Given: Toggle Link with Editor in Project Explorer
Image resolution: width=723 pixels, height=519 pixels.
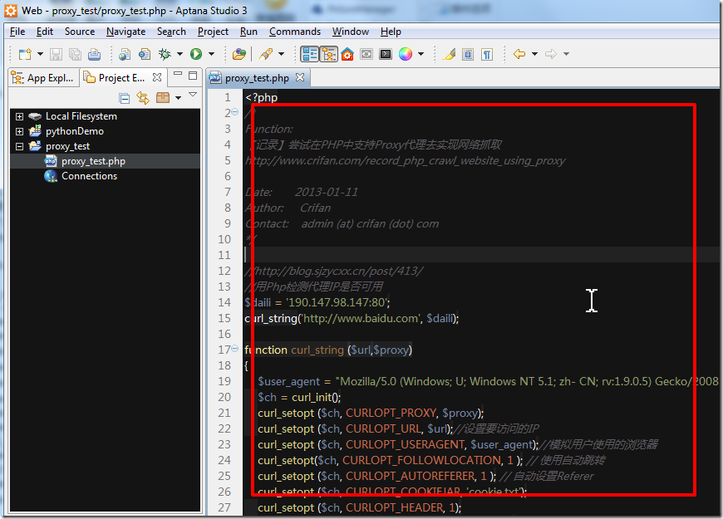Looking at the screenshot, I should pyautogui.click(x=143, y=98).
